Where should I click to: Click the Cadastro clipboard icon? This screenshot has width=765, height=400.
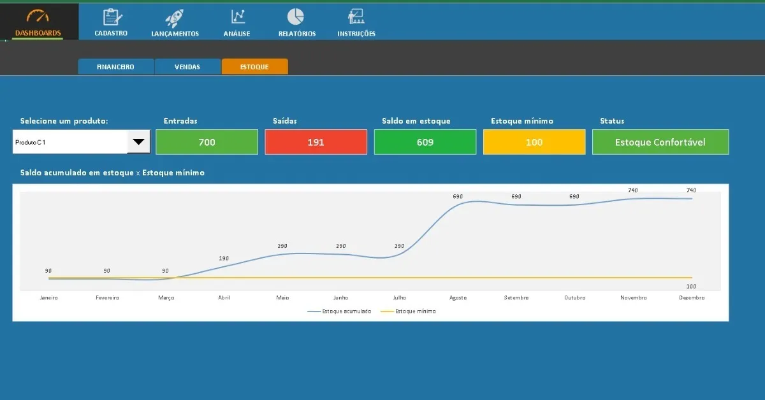click(x=112, y=17)
